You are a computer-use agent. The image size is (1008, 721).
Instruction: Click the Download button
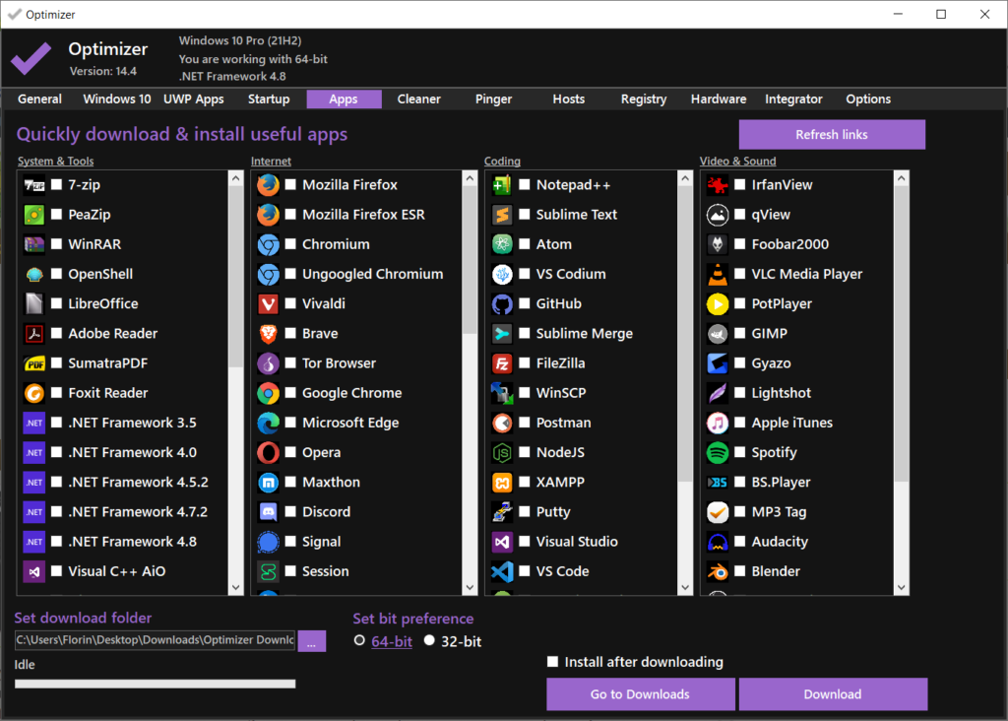(x=833, y=694)
